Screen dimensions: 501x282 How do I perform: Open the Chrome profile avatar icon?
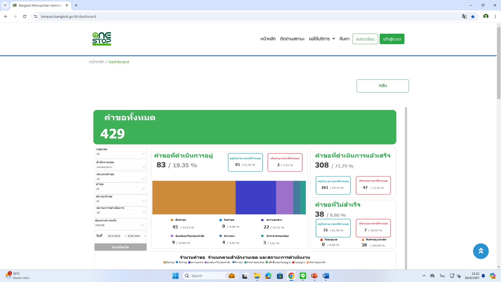pos(486,16)
